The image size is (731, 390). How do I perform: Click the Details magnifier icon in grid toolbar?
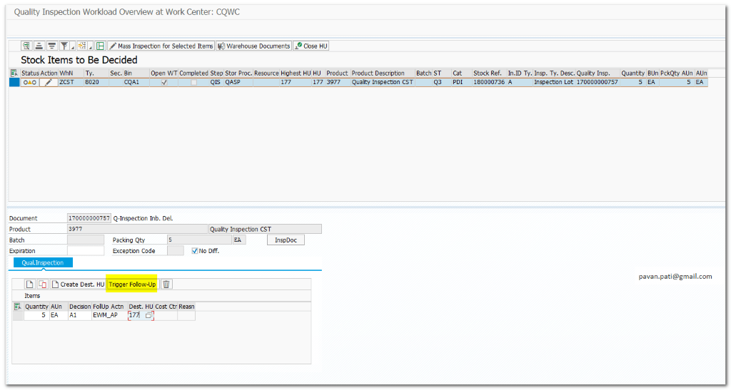click(26, 46)
